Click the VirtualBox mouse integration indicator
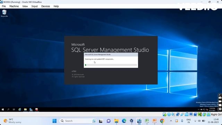222x125 pixels. point(204,114)
